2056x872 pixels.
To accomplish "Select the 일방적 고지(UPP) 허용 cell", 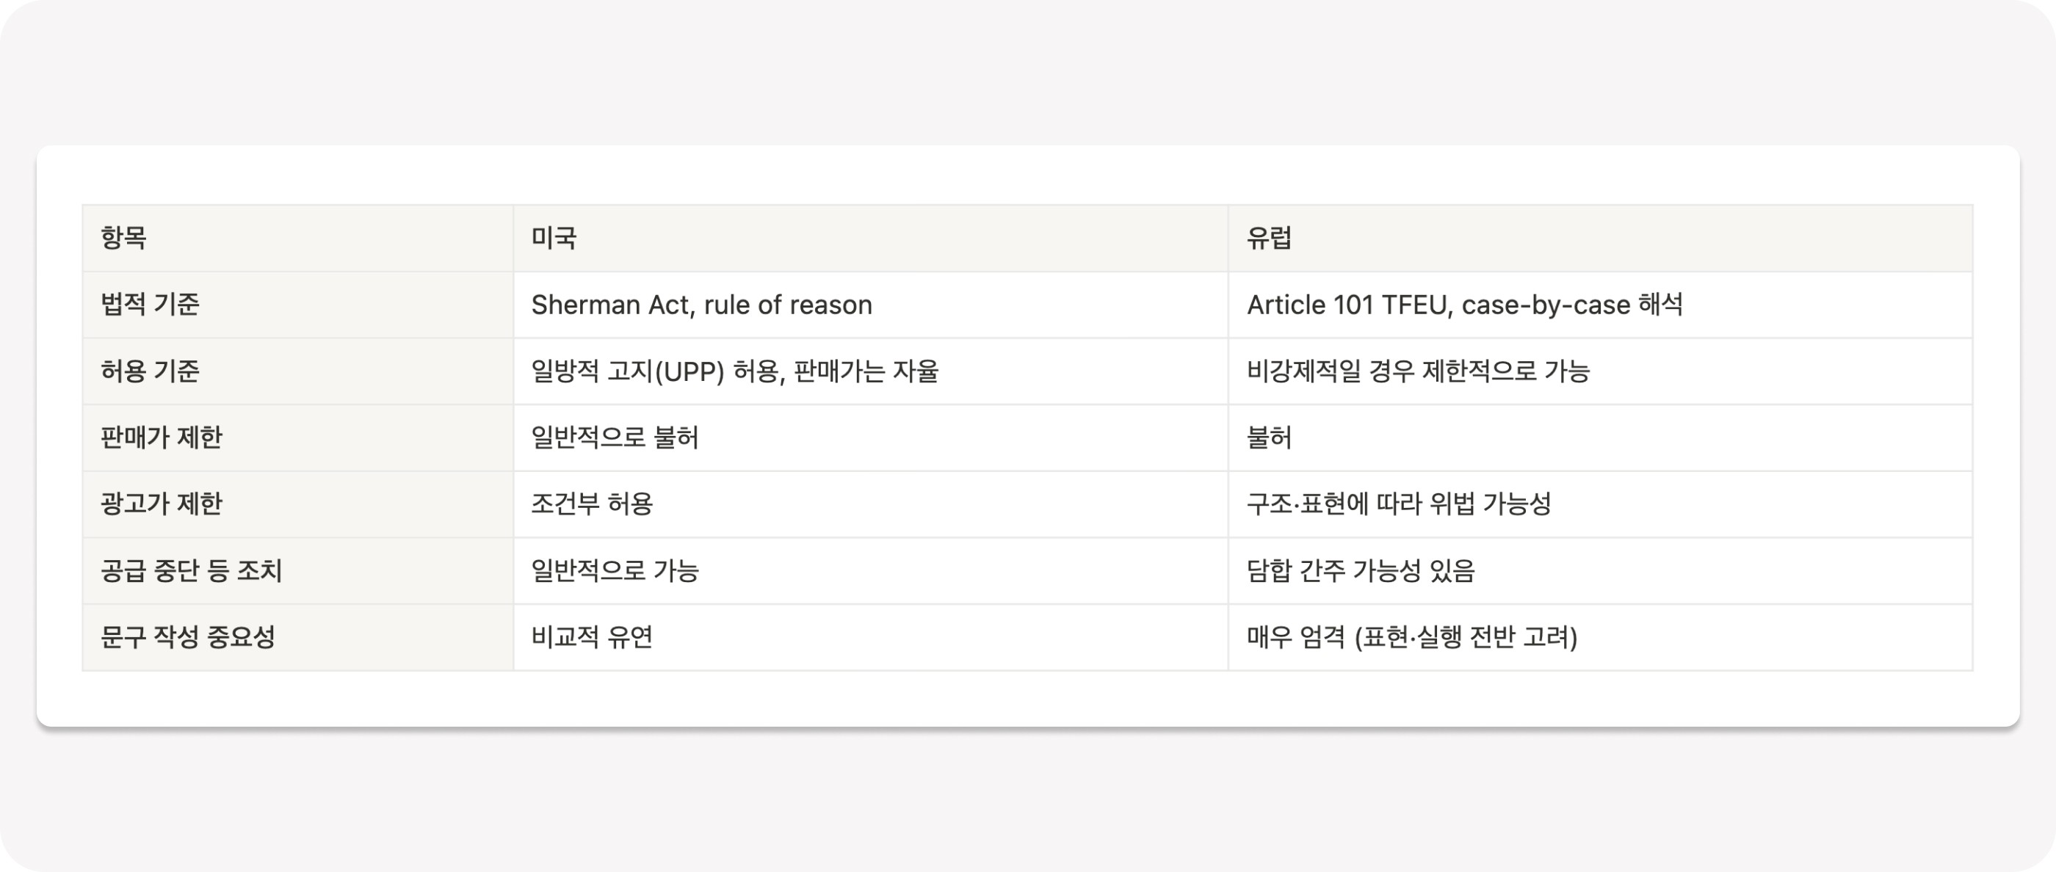I will [x=871, y=371].
